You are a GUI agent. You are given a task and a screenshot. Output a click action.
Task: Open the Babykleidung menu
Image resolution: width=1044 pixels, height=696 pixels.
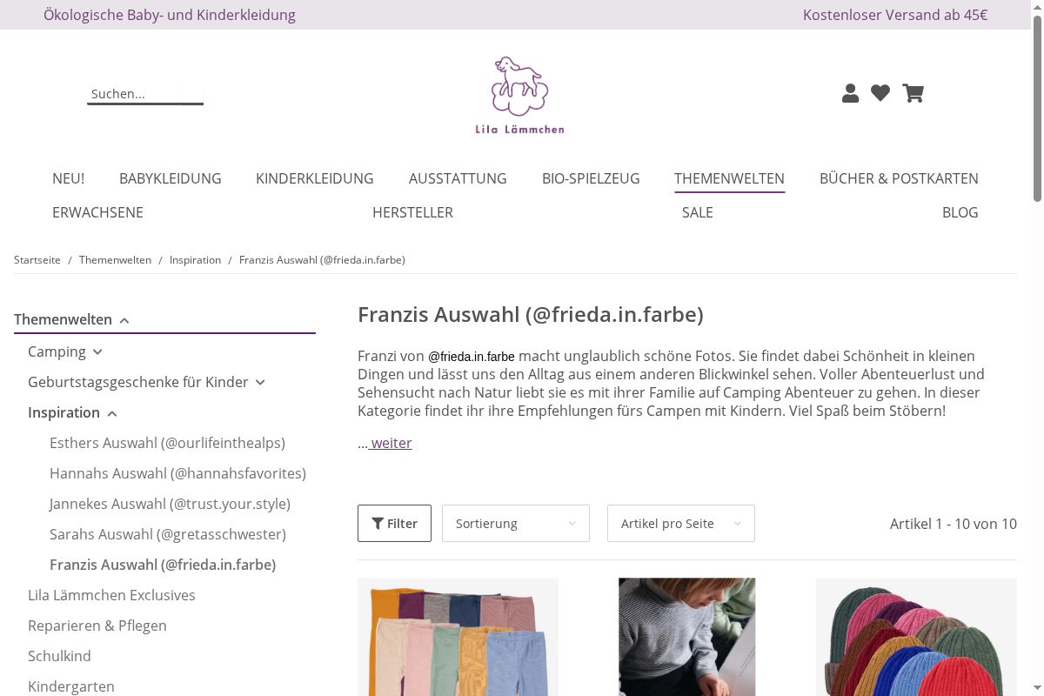[x=171, y=178]
